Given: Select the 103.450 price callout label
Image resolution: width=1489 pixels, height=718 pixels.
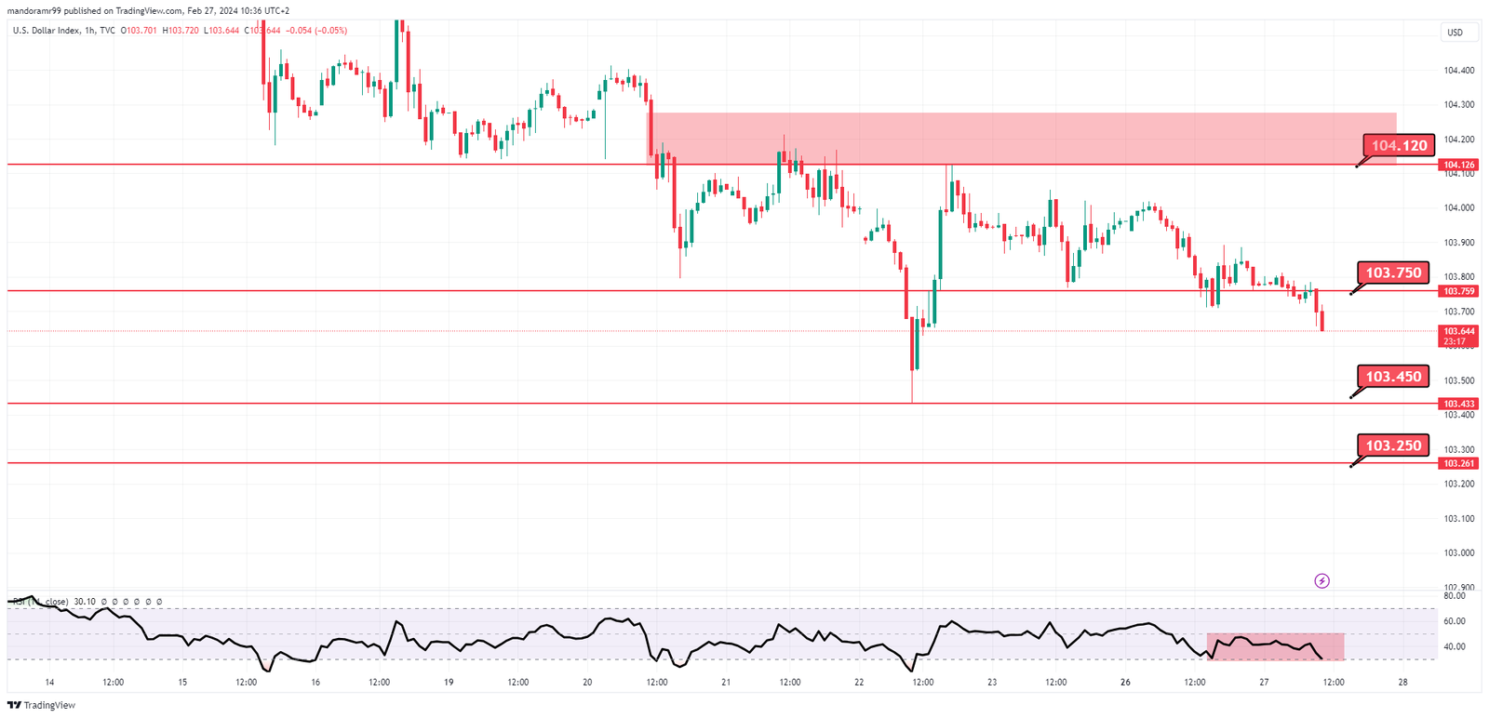Looking at the screenshot, I should point(1393,377).
